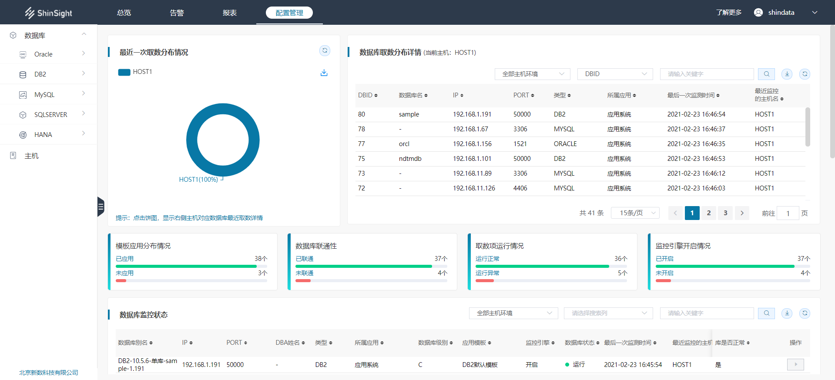Image resolution: width=835 pixels, height=380 pixels.
Task: Open the 报表 tab
Action: coord(230,13)
